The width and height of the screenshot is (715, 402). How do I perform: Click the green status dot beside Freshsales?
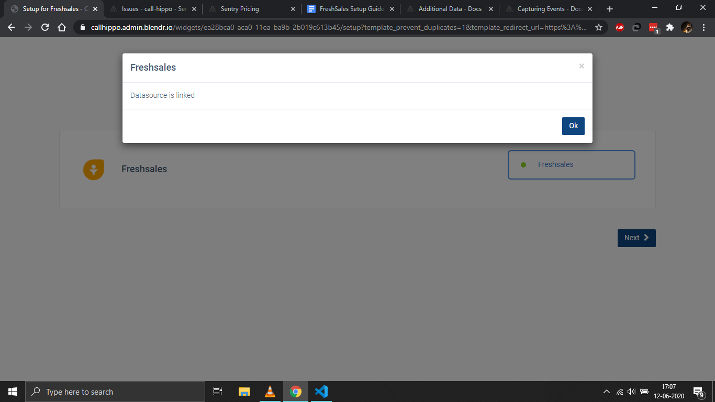pyautogui.click(x=523, y=165)
